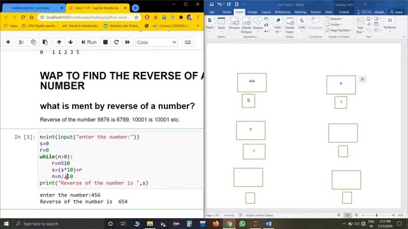
Task: Open the Table insert dropdown
Action: point(221,25)
